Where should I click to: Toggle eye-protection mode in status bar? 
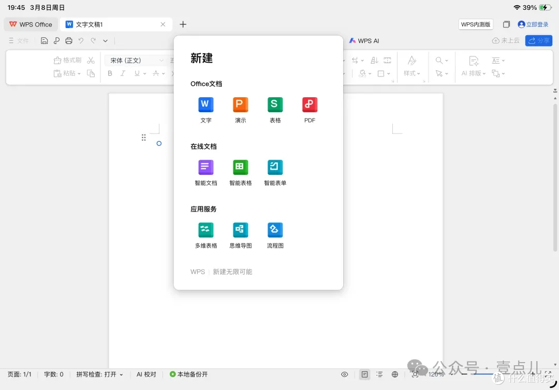(x=344, y=374)
